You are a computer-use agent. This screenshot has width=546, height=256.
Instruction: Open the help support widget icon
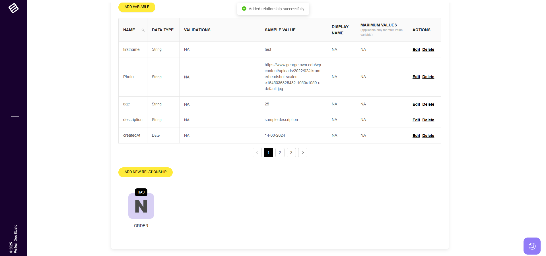tap(532, 246)
